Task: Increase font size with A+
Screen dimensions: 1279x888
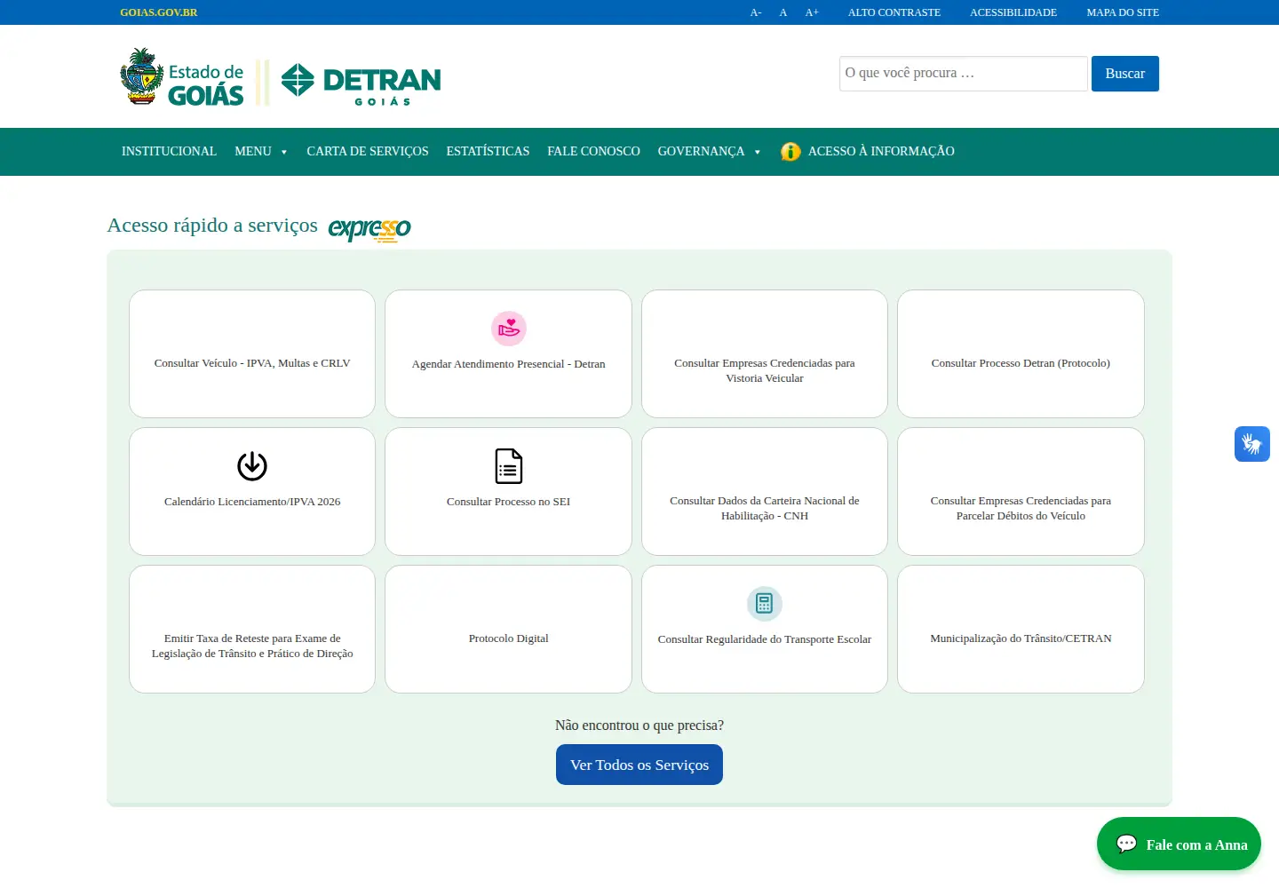Action: 812,12
